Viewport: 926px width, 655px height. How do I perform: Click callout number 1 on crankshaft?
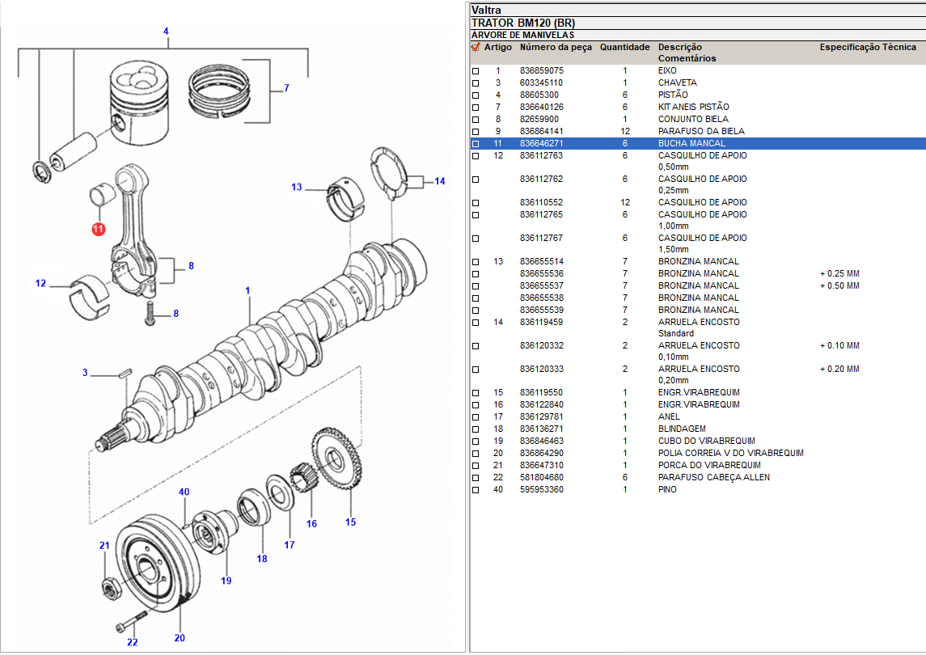(247, 290)
